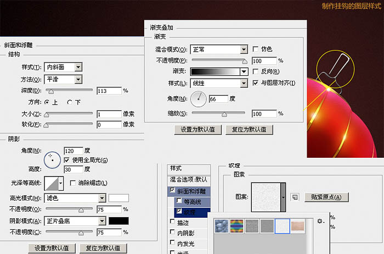Viewport: 384px width, 254px height.
Task: Toggle the 斜面和浮雕 checkbox in list
Action: click(x=172, y=190)
